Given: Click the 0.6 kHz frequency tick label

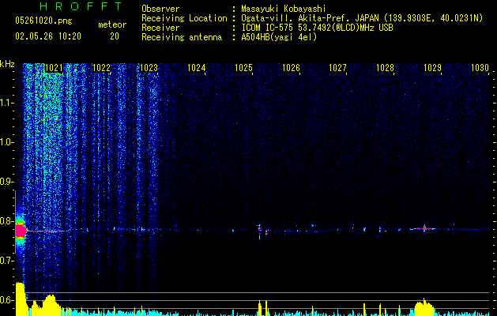Looking at the screenshot, I should pos(6,300).
